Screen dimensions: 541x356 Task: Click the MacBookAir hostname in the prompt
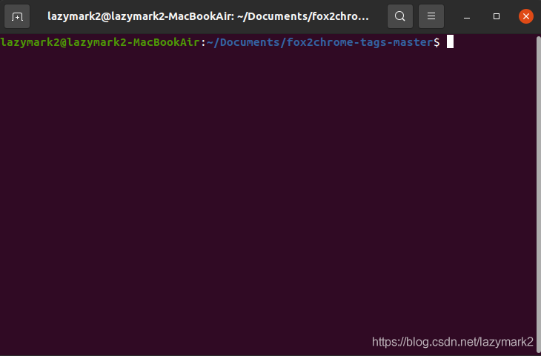coord(167,42)
